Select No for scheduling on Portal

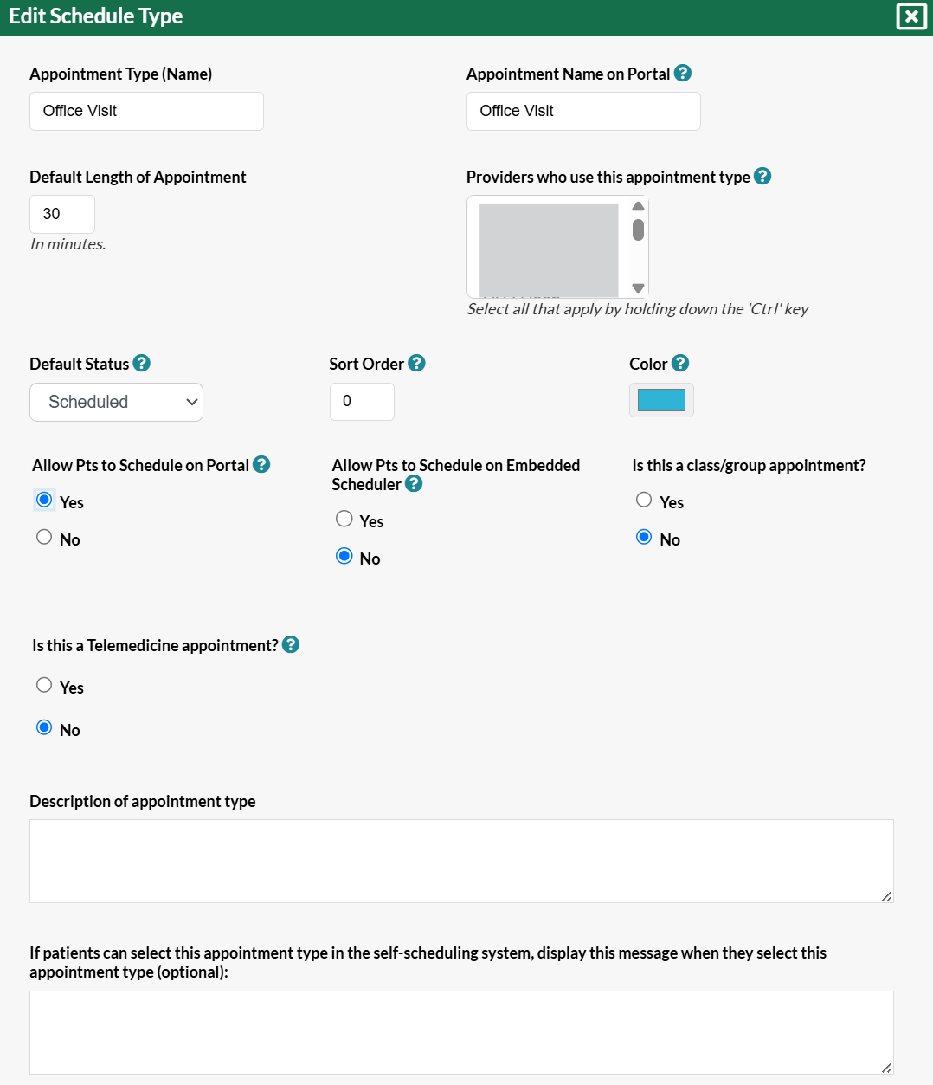(x=44, y=537)
